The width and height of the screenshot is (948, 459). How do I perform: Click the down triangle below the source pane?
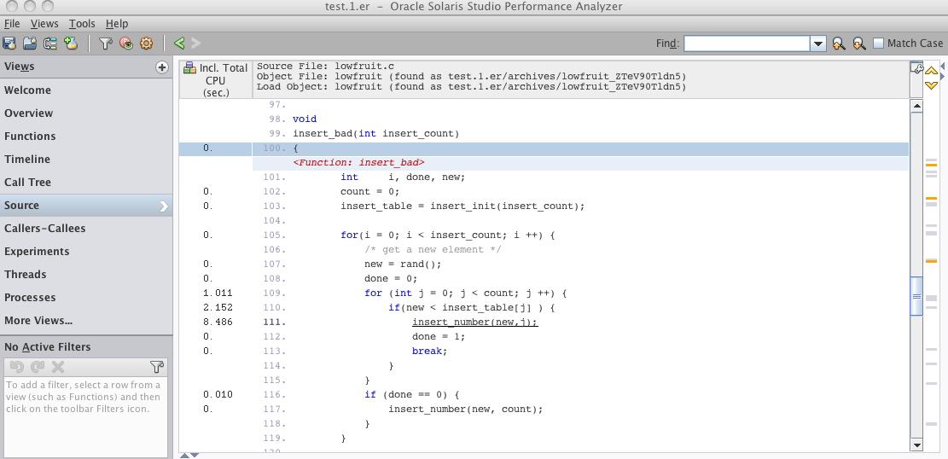194,456
